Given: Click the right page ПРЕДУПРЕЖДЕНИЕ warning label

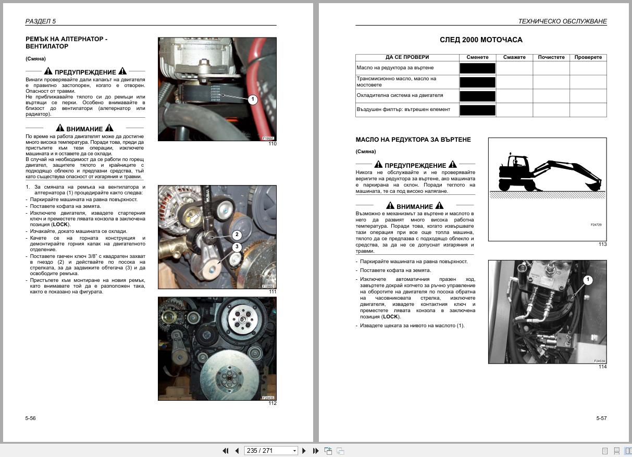Looking at the screenshot, I should click(x=415, y=165).
